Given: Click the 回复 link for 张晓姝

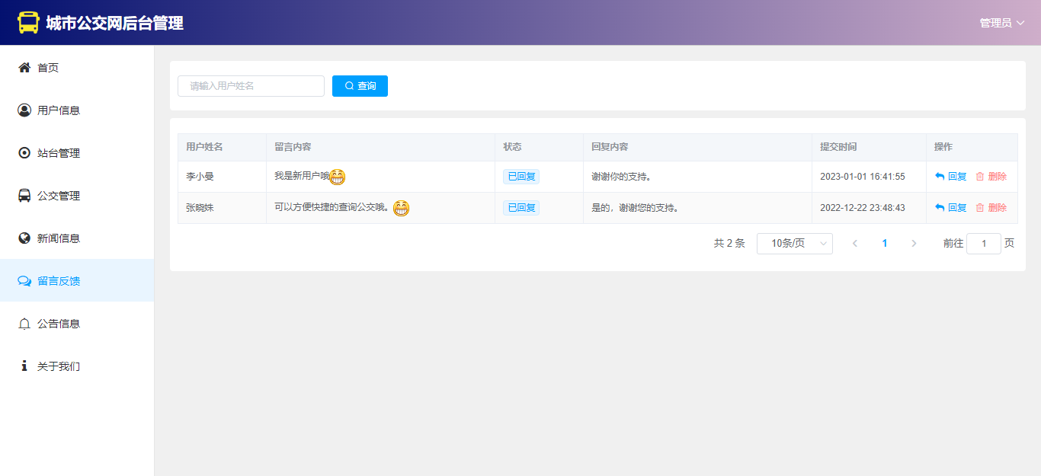Looking at the screenshot, I should pos(951,208).
